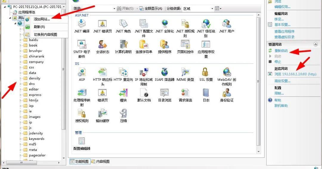Select the chinarank folder in the tree
This screenshot has width=322, height=169.
coord(37,56)
